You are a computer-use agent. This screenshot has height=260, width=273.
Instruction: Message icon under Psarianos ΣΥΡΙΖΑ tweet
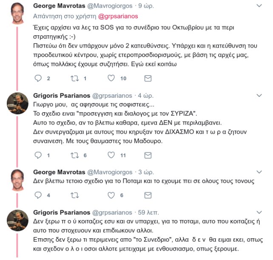click(x=148, y=155)
